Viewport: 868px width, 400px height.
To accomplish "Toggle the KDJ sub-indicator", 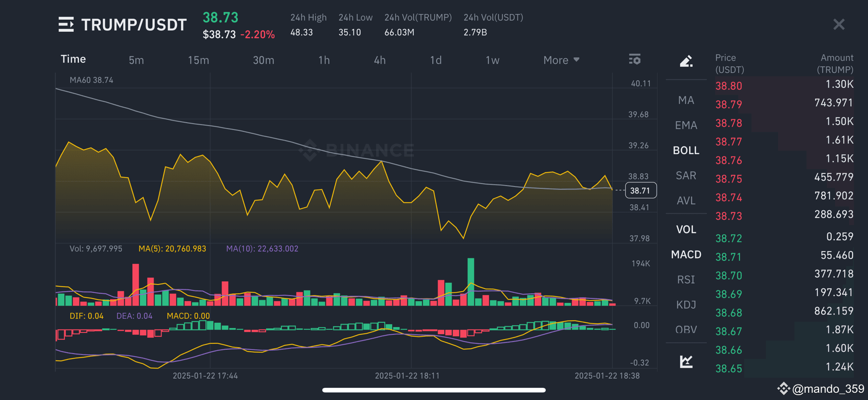I will (x=686, y=305).
